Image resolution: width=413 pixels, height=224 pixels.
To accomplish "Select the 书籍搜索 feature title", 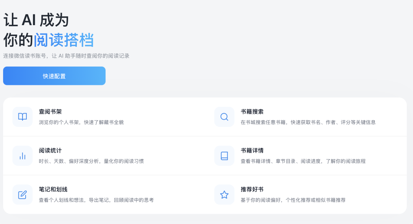I will pos(252,112).
